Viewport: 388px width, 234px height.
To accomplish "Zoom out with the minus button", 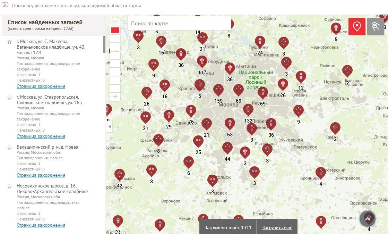I will (x=115, y=22).
